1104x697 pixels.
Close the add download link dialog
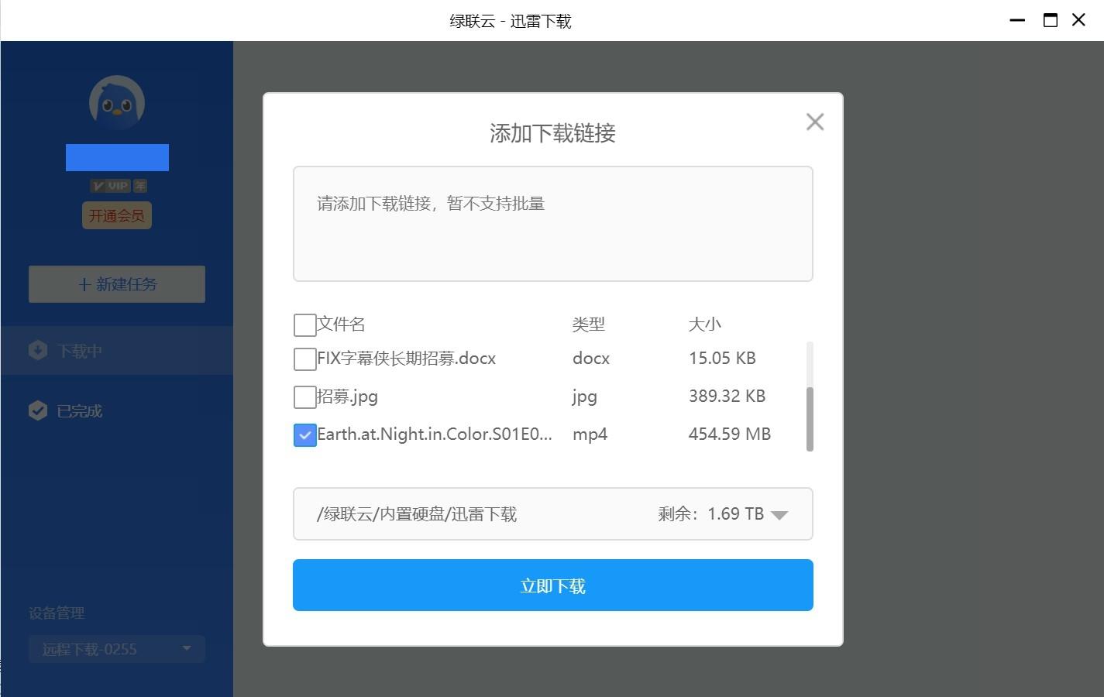click(x=814, y=122)
